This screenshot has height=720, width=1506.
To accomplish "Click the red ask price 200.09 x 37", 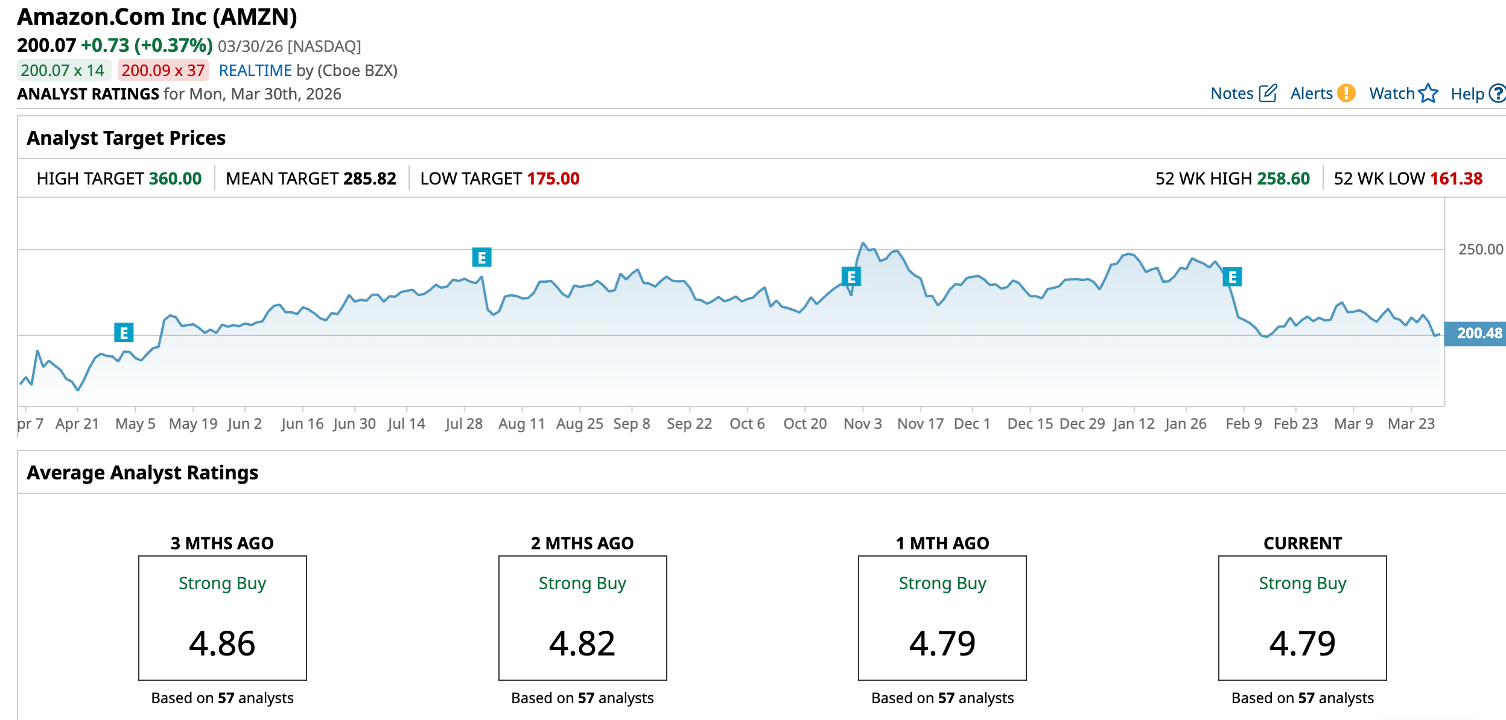I will 163,71.
